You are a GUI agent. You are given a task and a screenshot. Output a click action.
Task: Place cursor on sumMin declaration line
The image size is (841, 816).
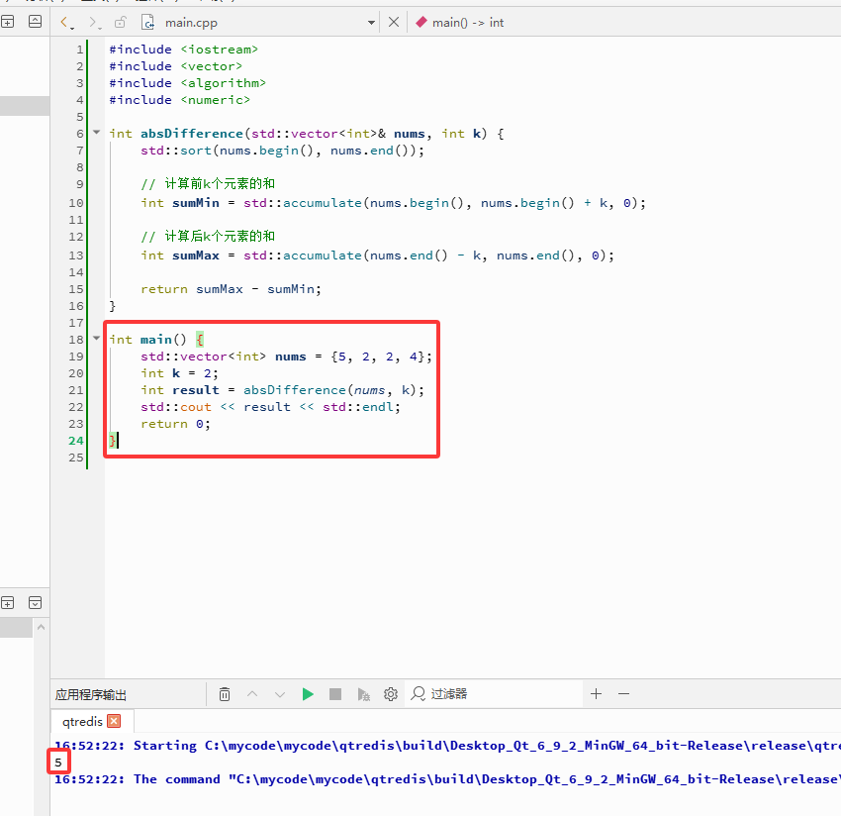[x=393, y=203]
